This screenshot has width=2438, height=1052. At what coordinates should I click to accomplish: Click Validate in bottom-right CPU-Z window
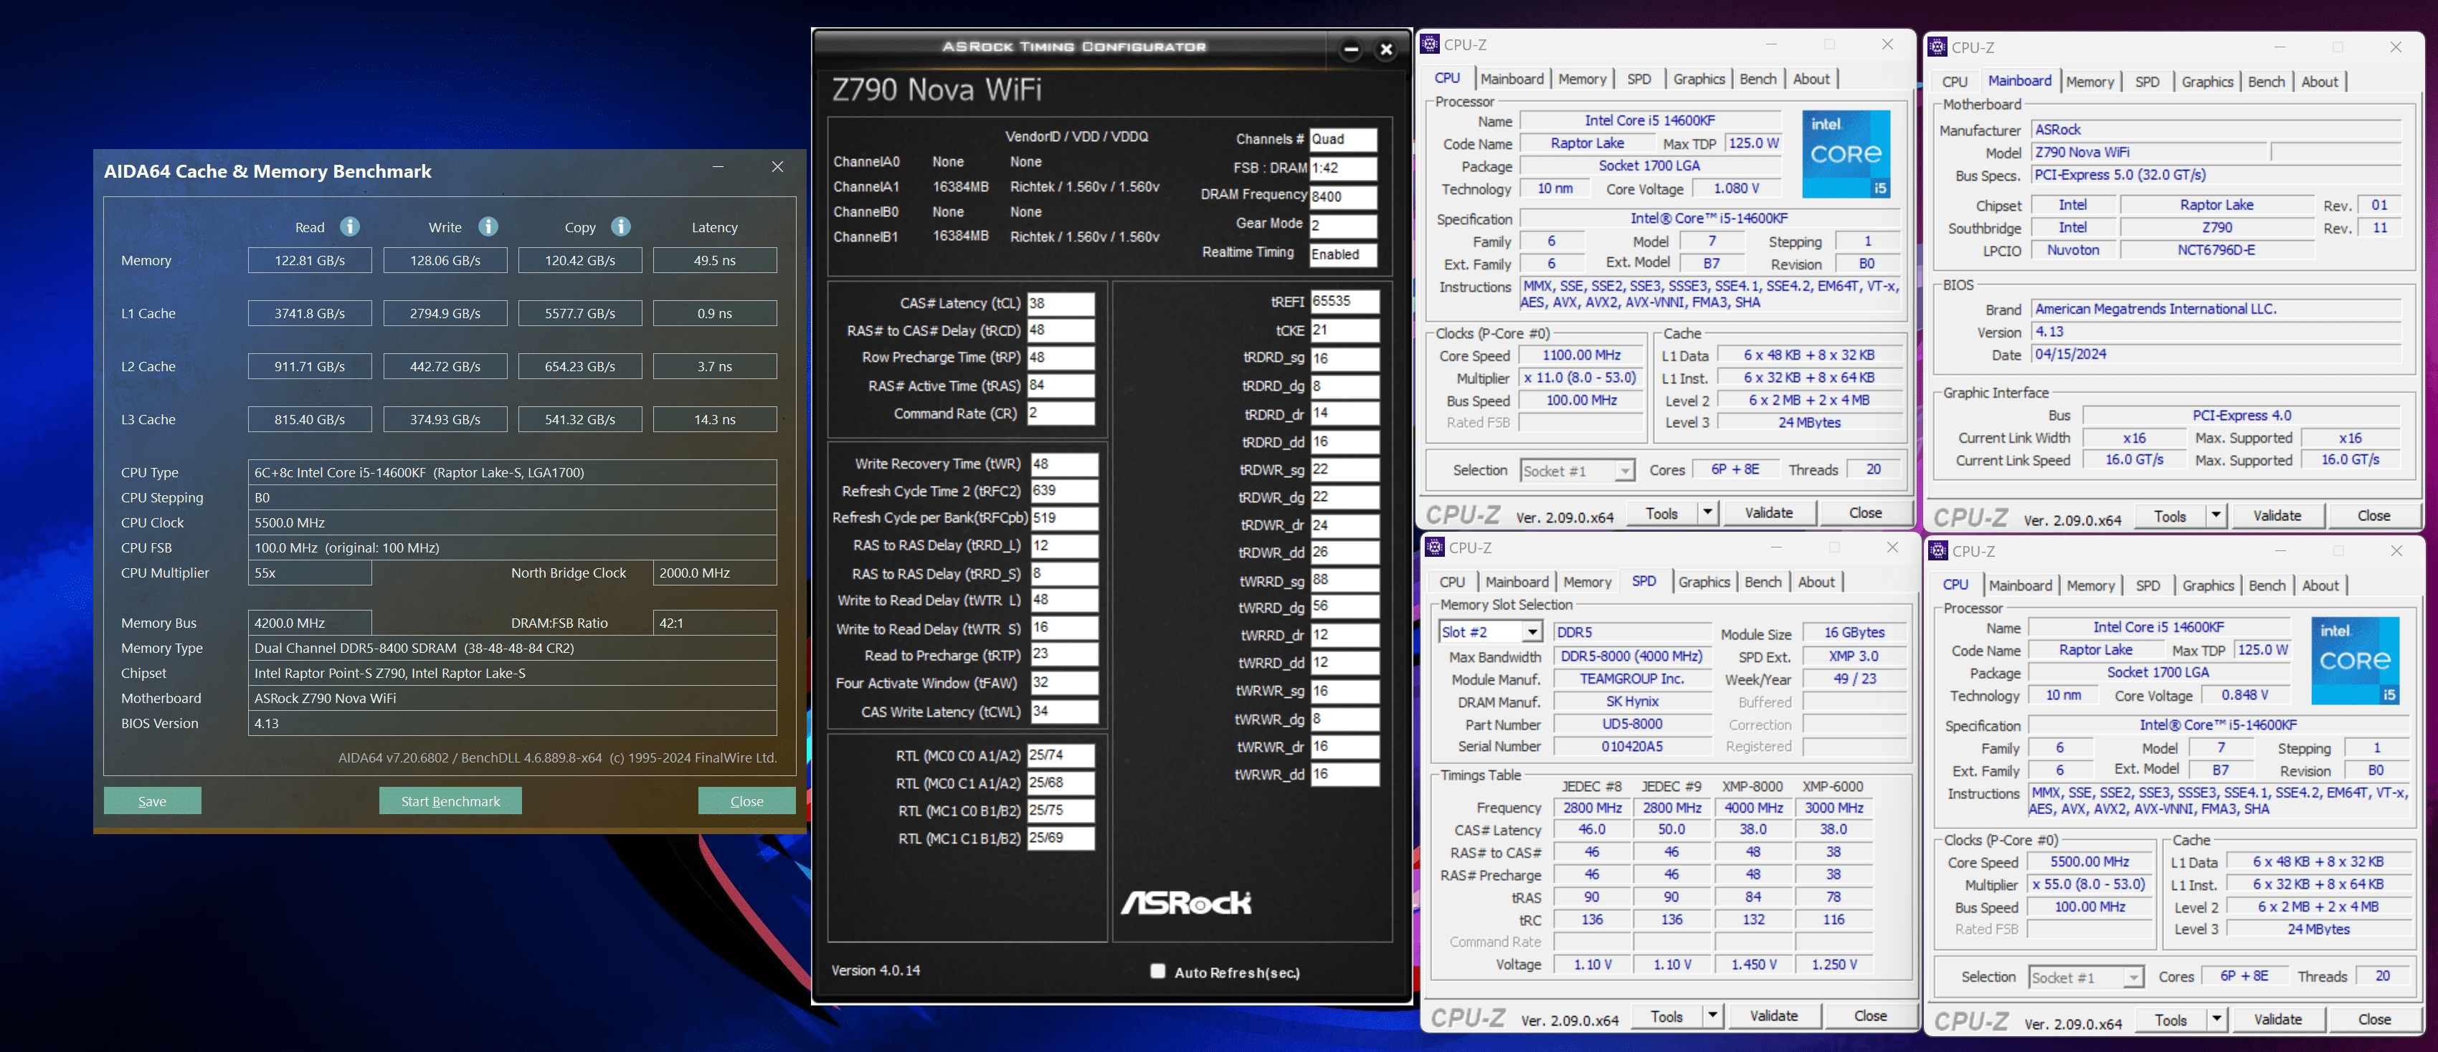tap(2277, 1020)
